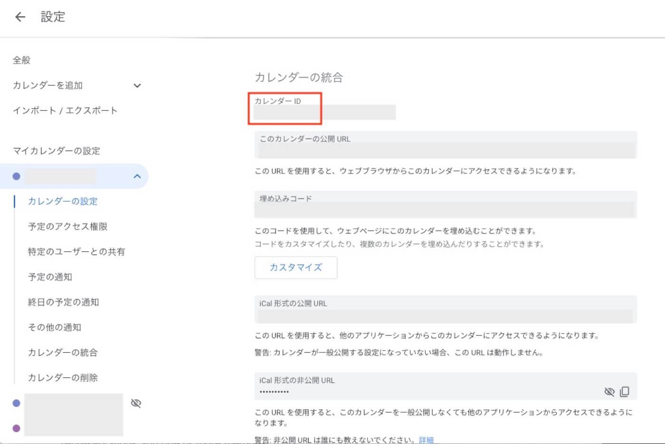
Task: Click the カスタマイズ button
Action: 295,268
